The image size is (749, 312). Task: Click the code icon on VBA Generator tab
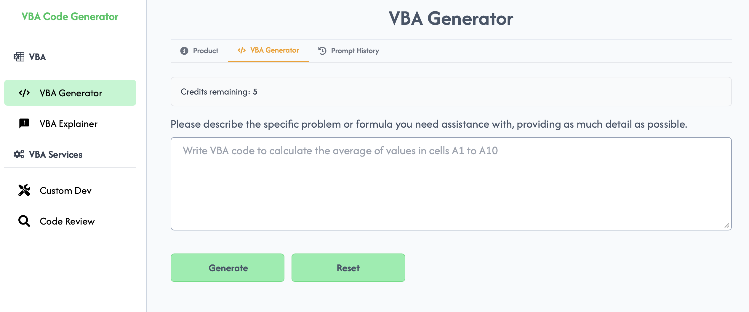pos(241,50)
